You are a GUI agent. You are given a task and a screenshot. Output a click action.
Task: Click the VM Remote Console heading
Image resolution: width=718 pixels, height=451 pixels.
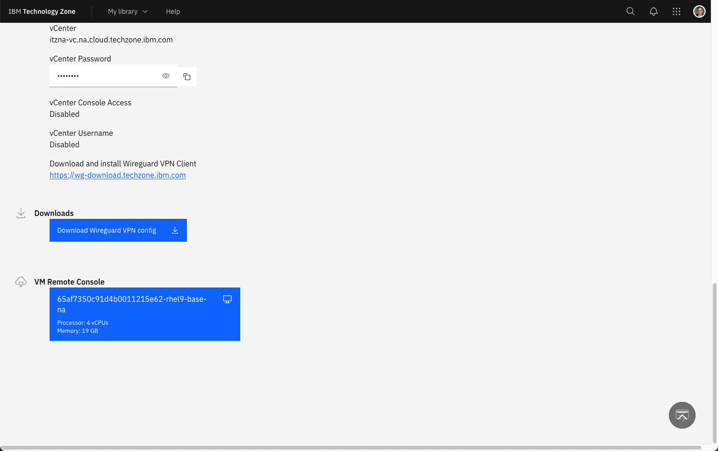70,282
